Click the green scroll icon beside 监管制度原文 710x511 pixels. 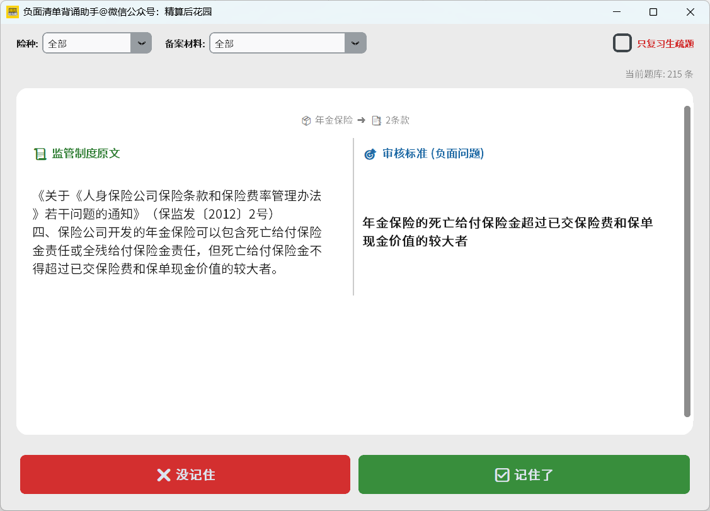[40, 154]
